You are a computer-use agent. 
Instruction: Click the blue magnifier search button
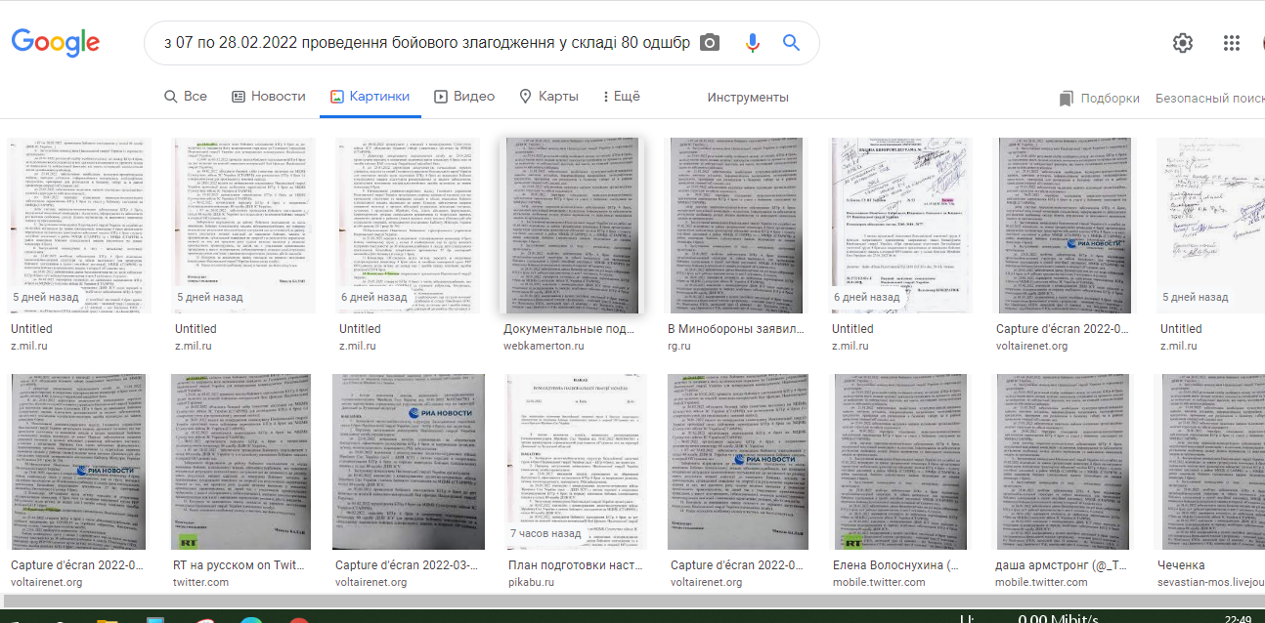(x=791, y=43)
